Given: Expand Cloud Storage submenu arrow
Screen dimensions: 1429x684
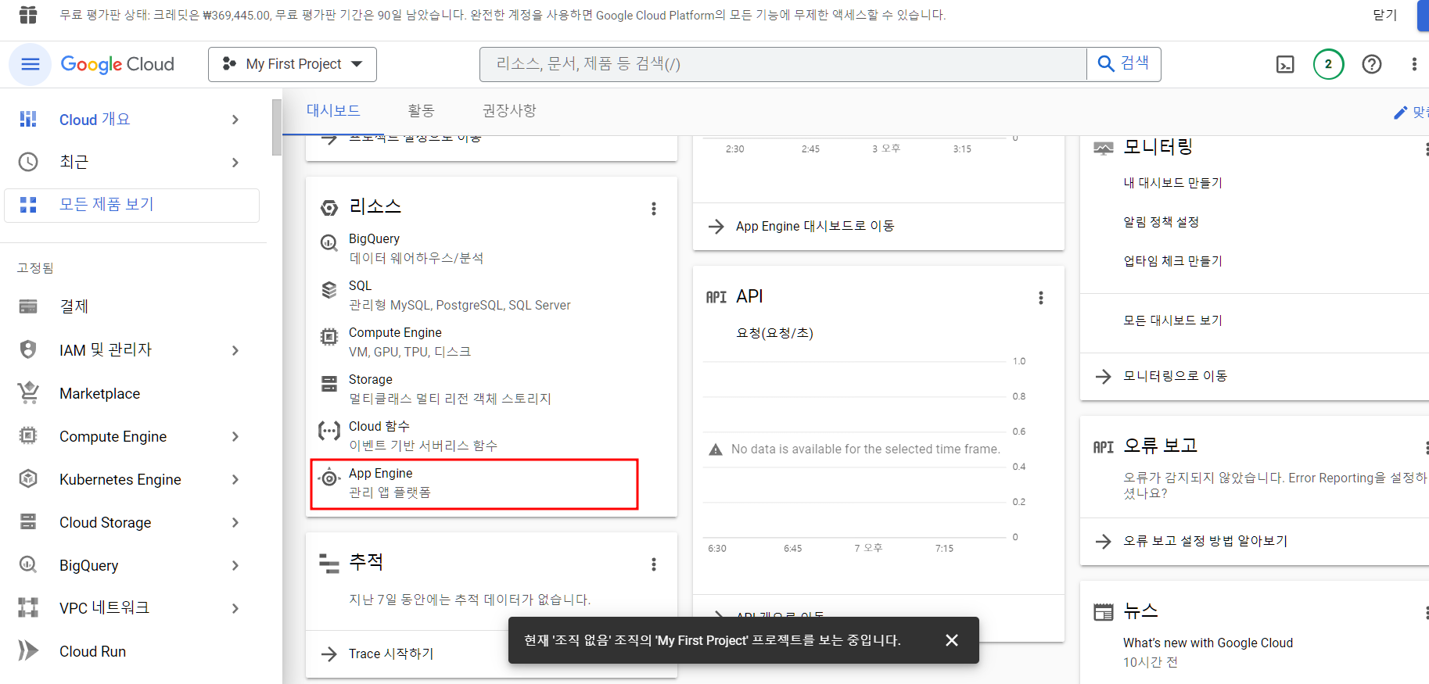Looking at the screenshot, I should pos(235,522).
